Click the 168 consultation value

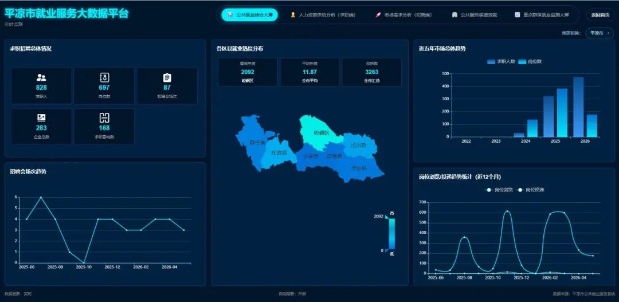click(104, 128)
